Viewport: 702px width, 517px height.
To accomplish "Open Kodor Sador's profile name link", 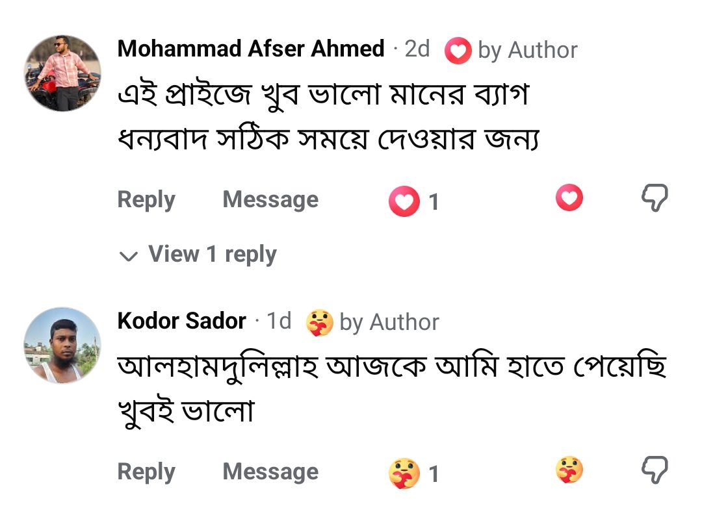I will (181, 321).
